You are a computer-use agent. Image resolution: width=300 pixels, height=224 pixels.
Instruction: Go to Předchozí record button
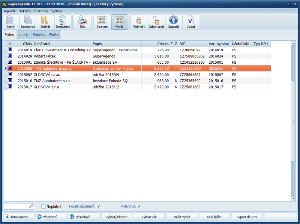click(51, 217)
